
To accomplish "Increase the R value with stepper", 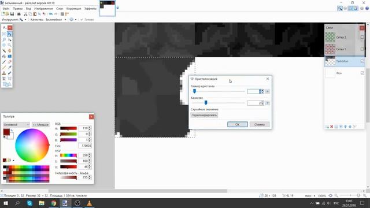I will pos(90,127).
